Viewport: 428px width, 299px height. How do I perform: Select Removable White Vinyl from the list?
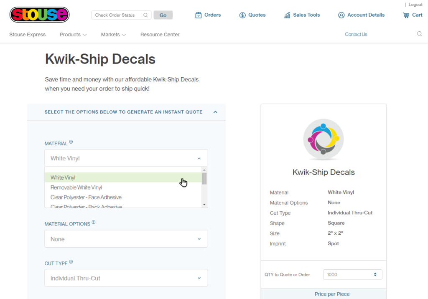pos(76,188)
